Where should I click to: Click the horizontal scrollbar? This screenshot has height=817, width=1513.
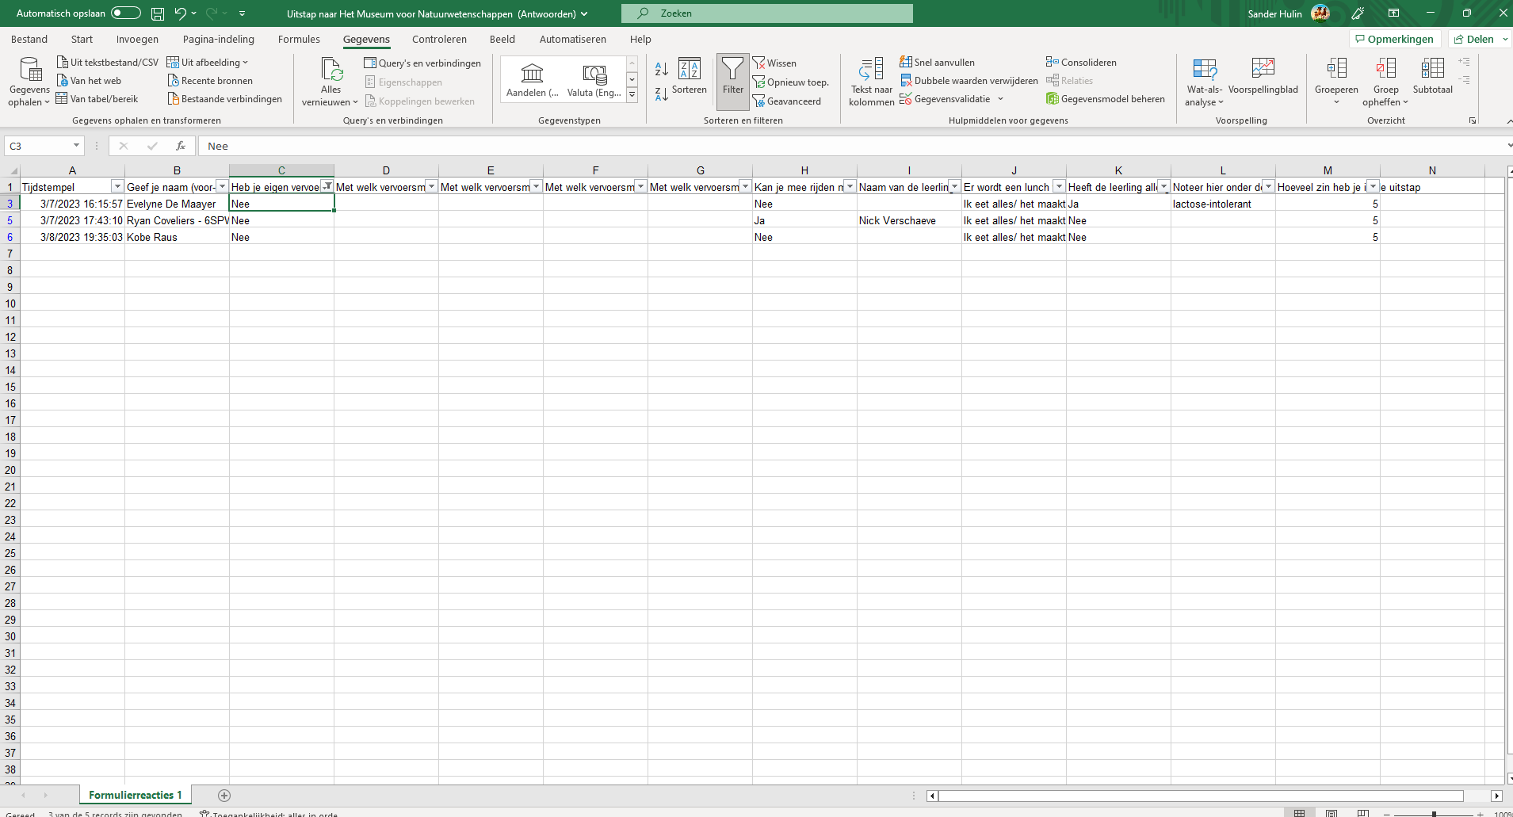pyautogui.click(x=1201, y=796)
